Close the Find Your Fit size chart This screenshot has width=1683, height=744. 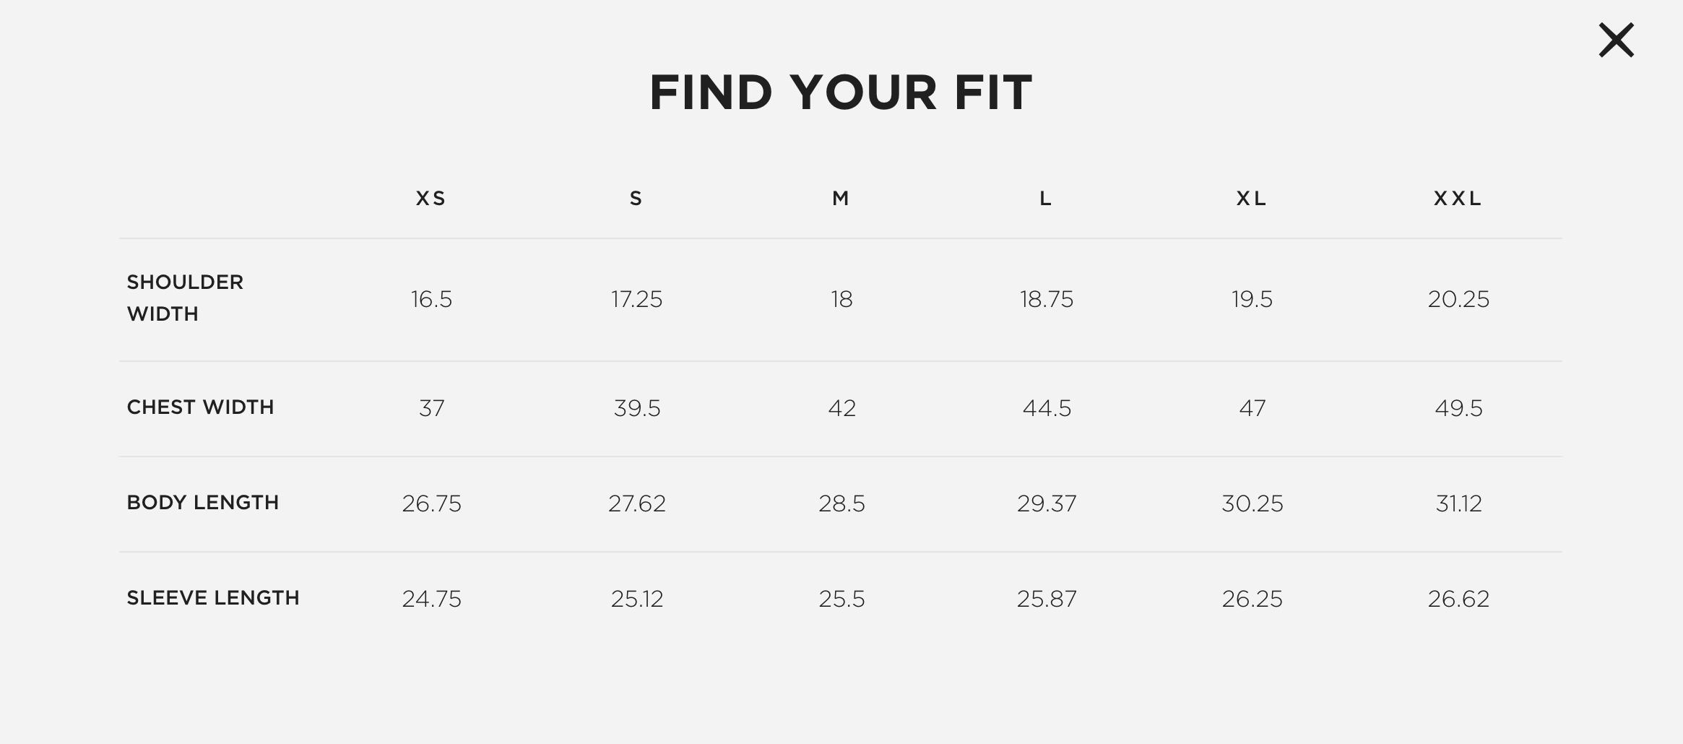[1616, 40]
